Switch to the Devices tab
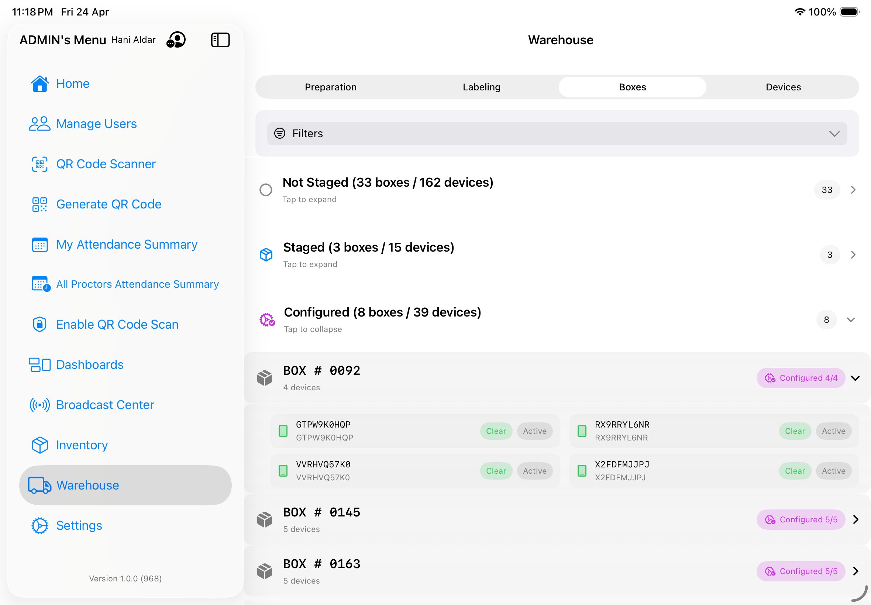 (782, 87)
